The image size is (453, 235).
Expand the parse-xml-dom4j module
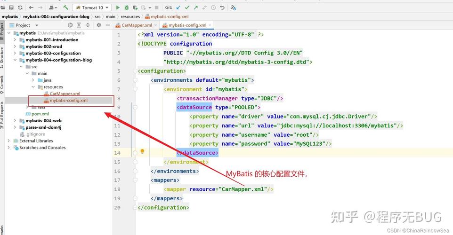pyautogui.click(x=15, y=127)
